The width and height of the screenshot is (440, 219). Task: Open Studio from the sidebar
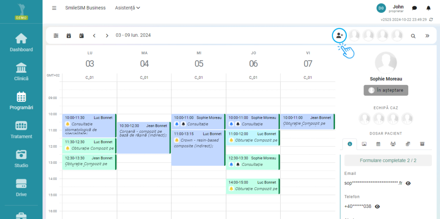click(x=21, y=159)
